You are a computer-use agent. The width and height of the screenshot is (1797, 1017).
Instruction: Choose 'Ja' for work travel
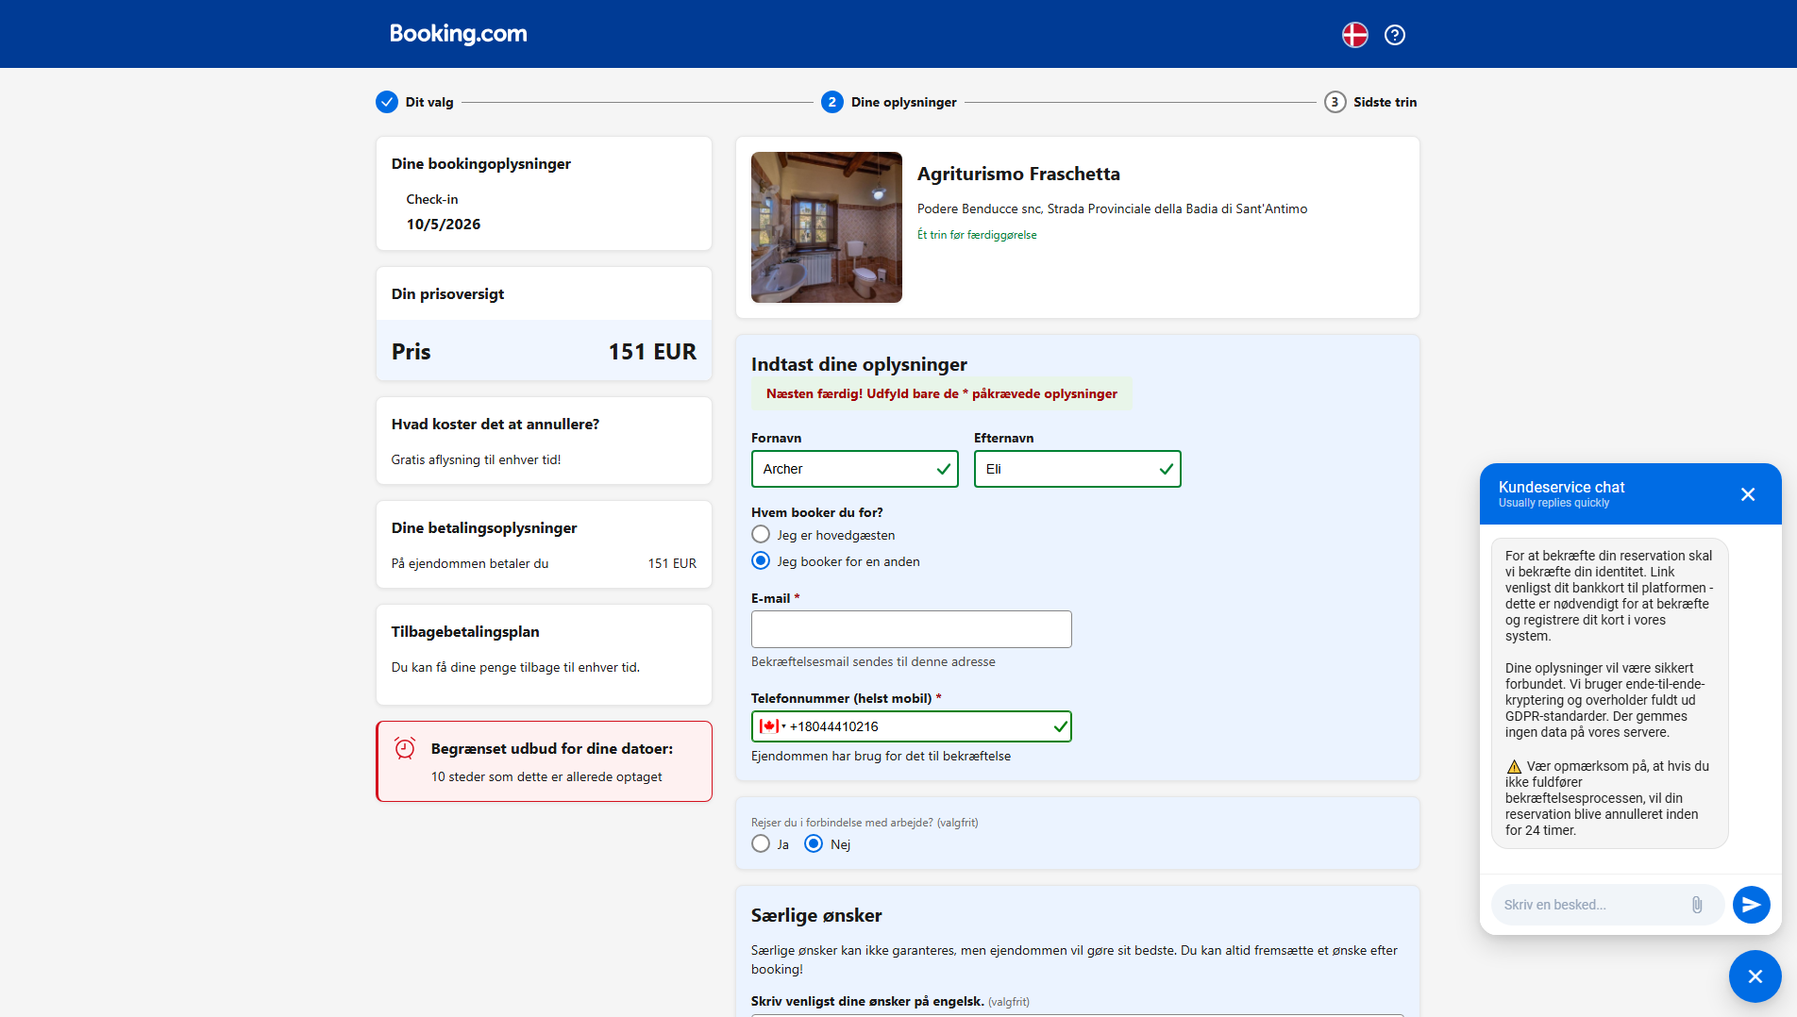coord(761,844)
